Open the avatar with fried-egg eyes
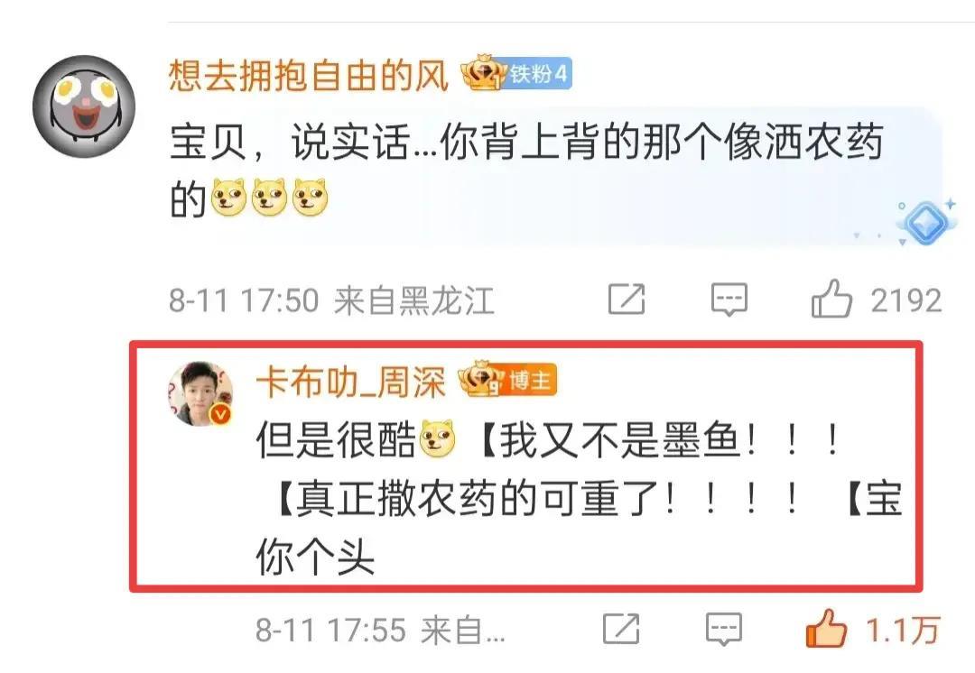Viewport: 975px width, 673px height. coord(84,106)
